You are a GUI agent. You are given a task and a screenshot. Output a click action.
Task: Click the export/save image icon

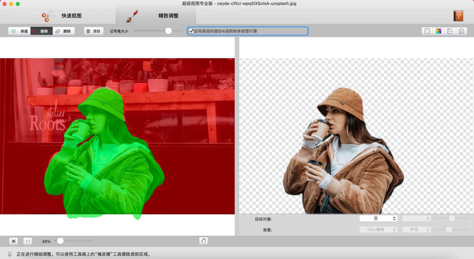(x=461, y=31)
